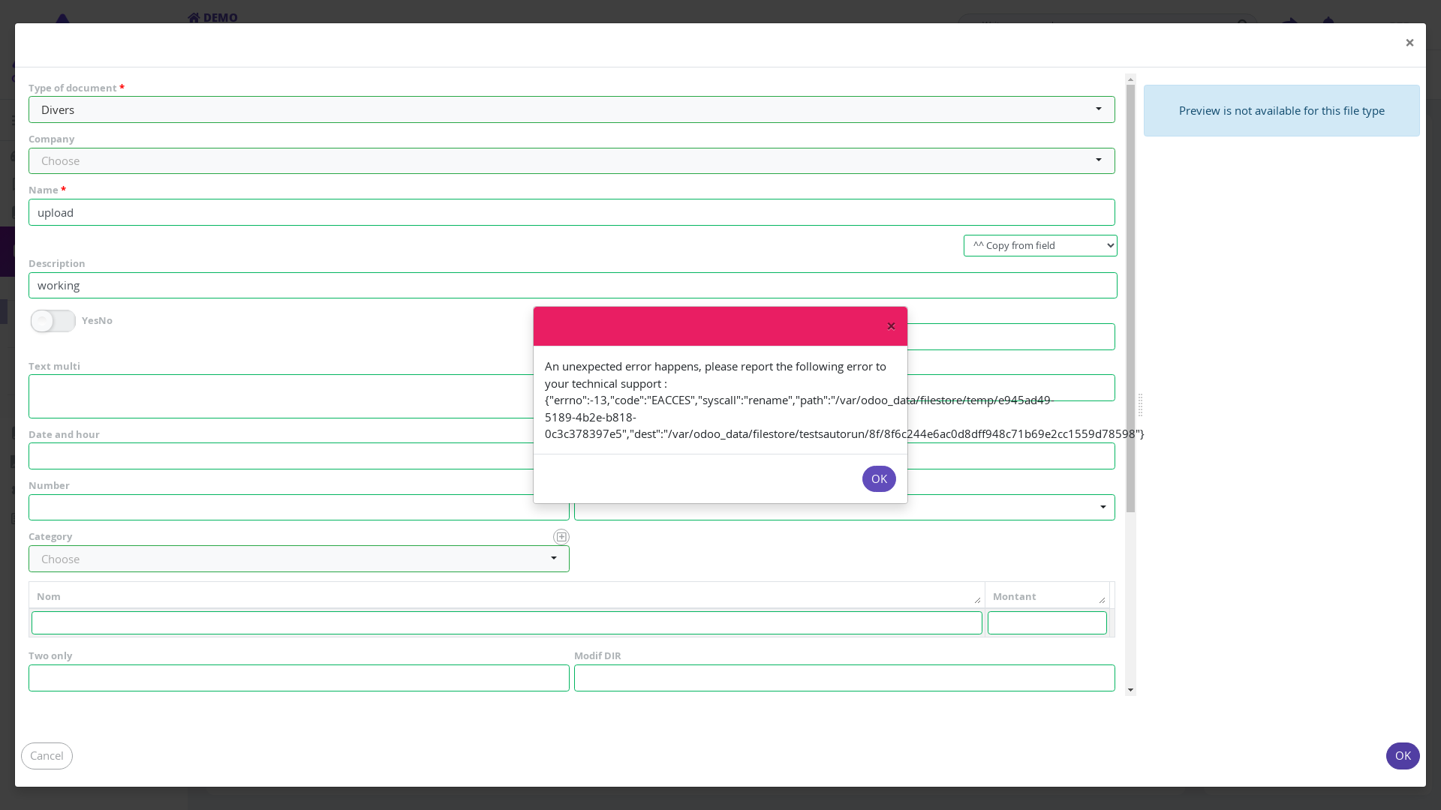Screen dimensions: 1441x810
Task: Open the Category Choose dropdown
Action: (x=299, y=559)
